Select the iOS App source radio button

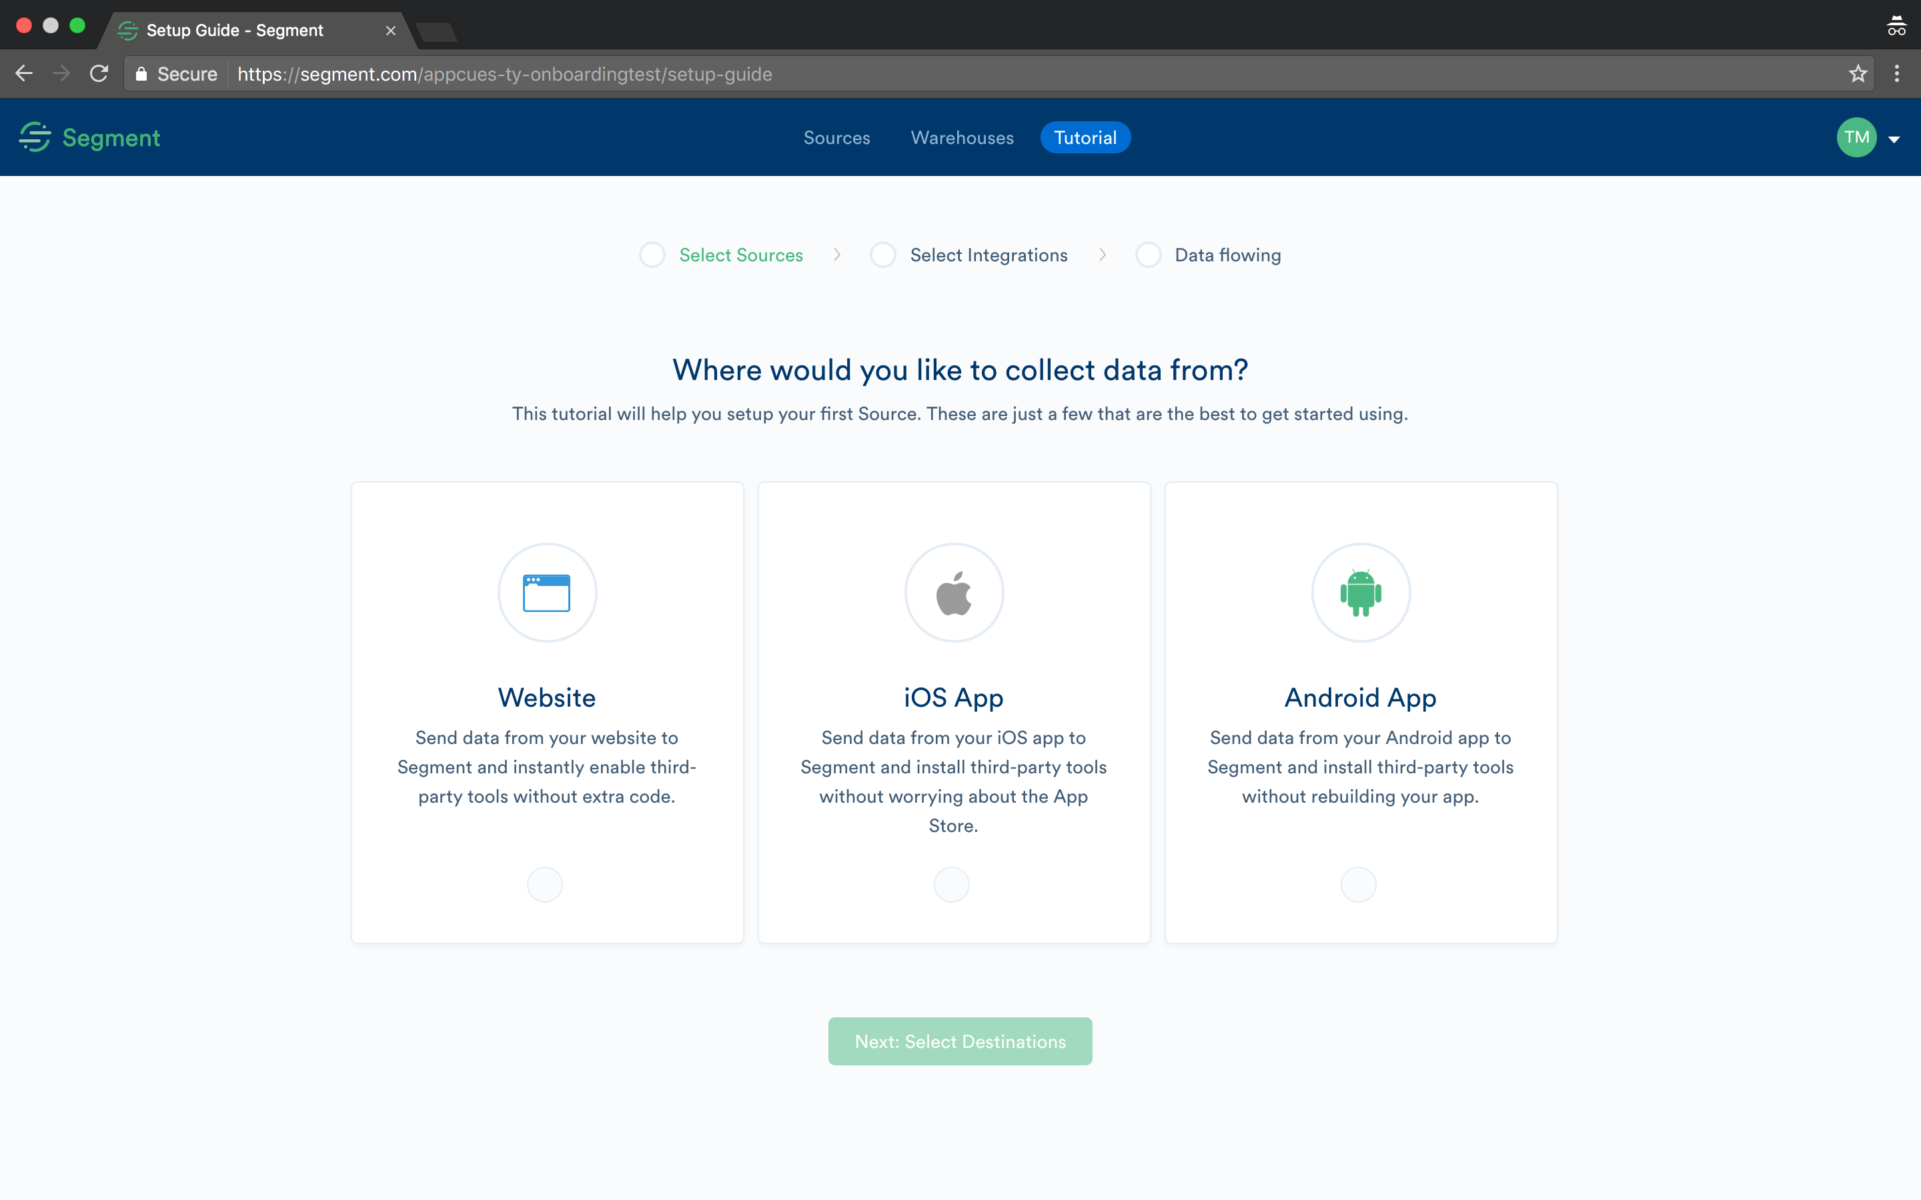tap(952, 884)
